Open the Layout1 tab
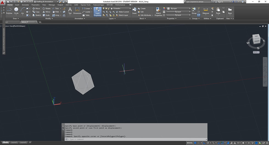The image size is (269, 145). click(15, 142)
